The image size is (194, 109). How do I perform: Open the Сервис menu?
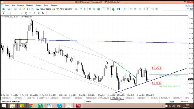38,5
